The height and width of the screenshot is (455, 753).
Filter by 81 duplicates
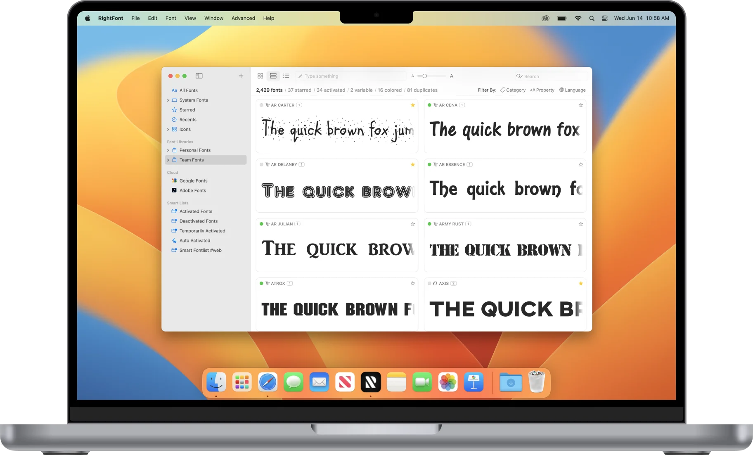tap(422, 90)
